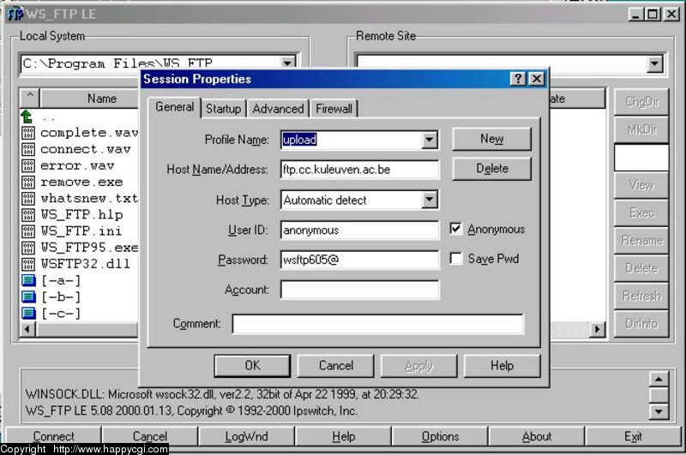The image size is (686, 455).
Task: Click the drive [-b-] icon
Action: (28, 296)
